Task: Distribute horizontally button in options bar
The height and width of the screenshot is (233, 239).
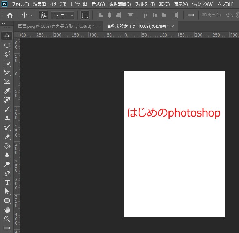Action: pos(176,15)
